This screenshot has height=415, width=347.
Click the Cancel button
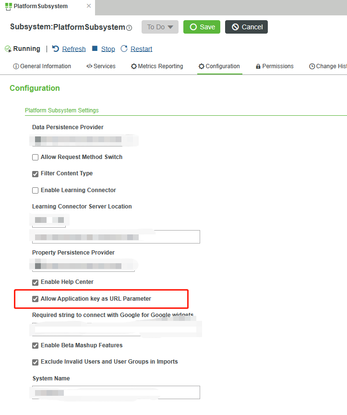[x=247, y=27]
